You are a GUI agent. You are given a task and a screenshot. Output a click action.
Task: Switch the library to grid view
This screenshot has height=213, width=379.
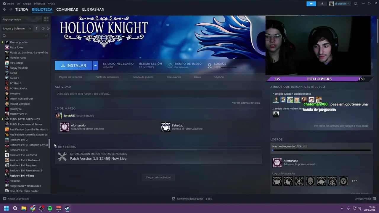(x=46, y=19)
